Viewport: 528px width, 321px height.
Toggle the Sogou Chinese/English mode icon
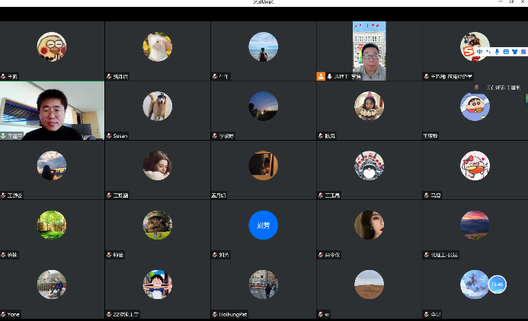(x=479, y=52)
